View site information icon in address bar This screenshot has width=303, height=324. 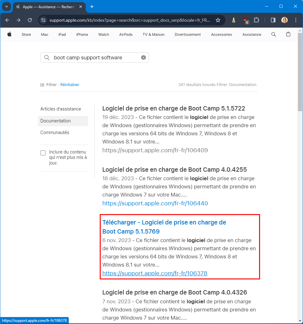click(43, 20)
